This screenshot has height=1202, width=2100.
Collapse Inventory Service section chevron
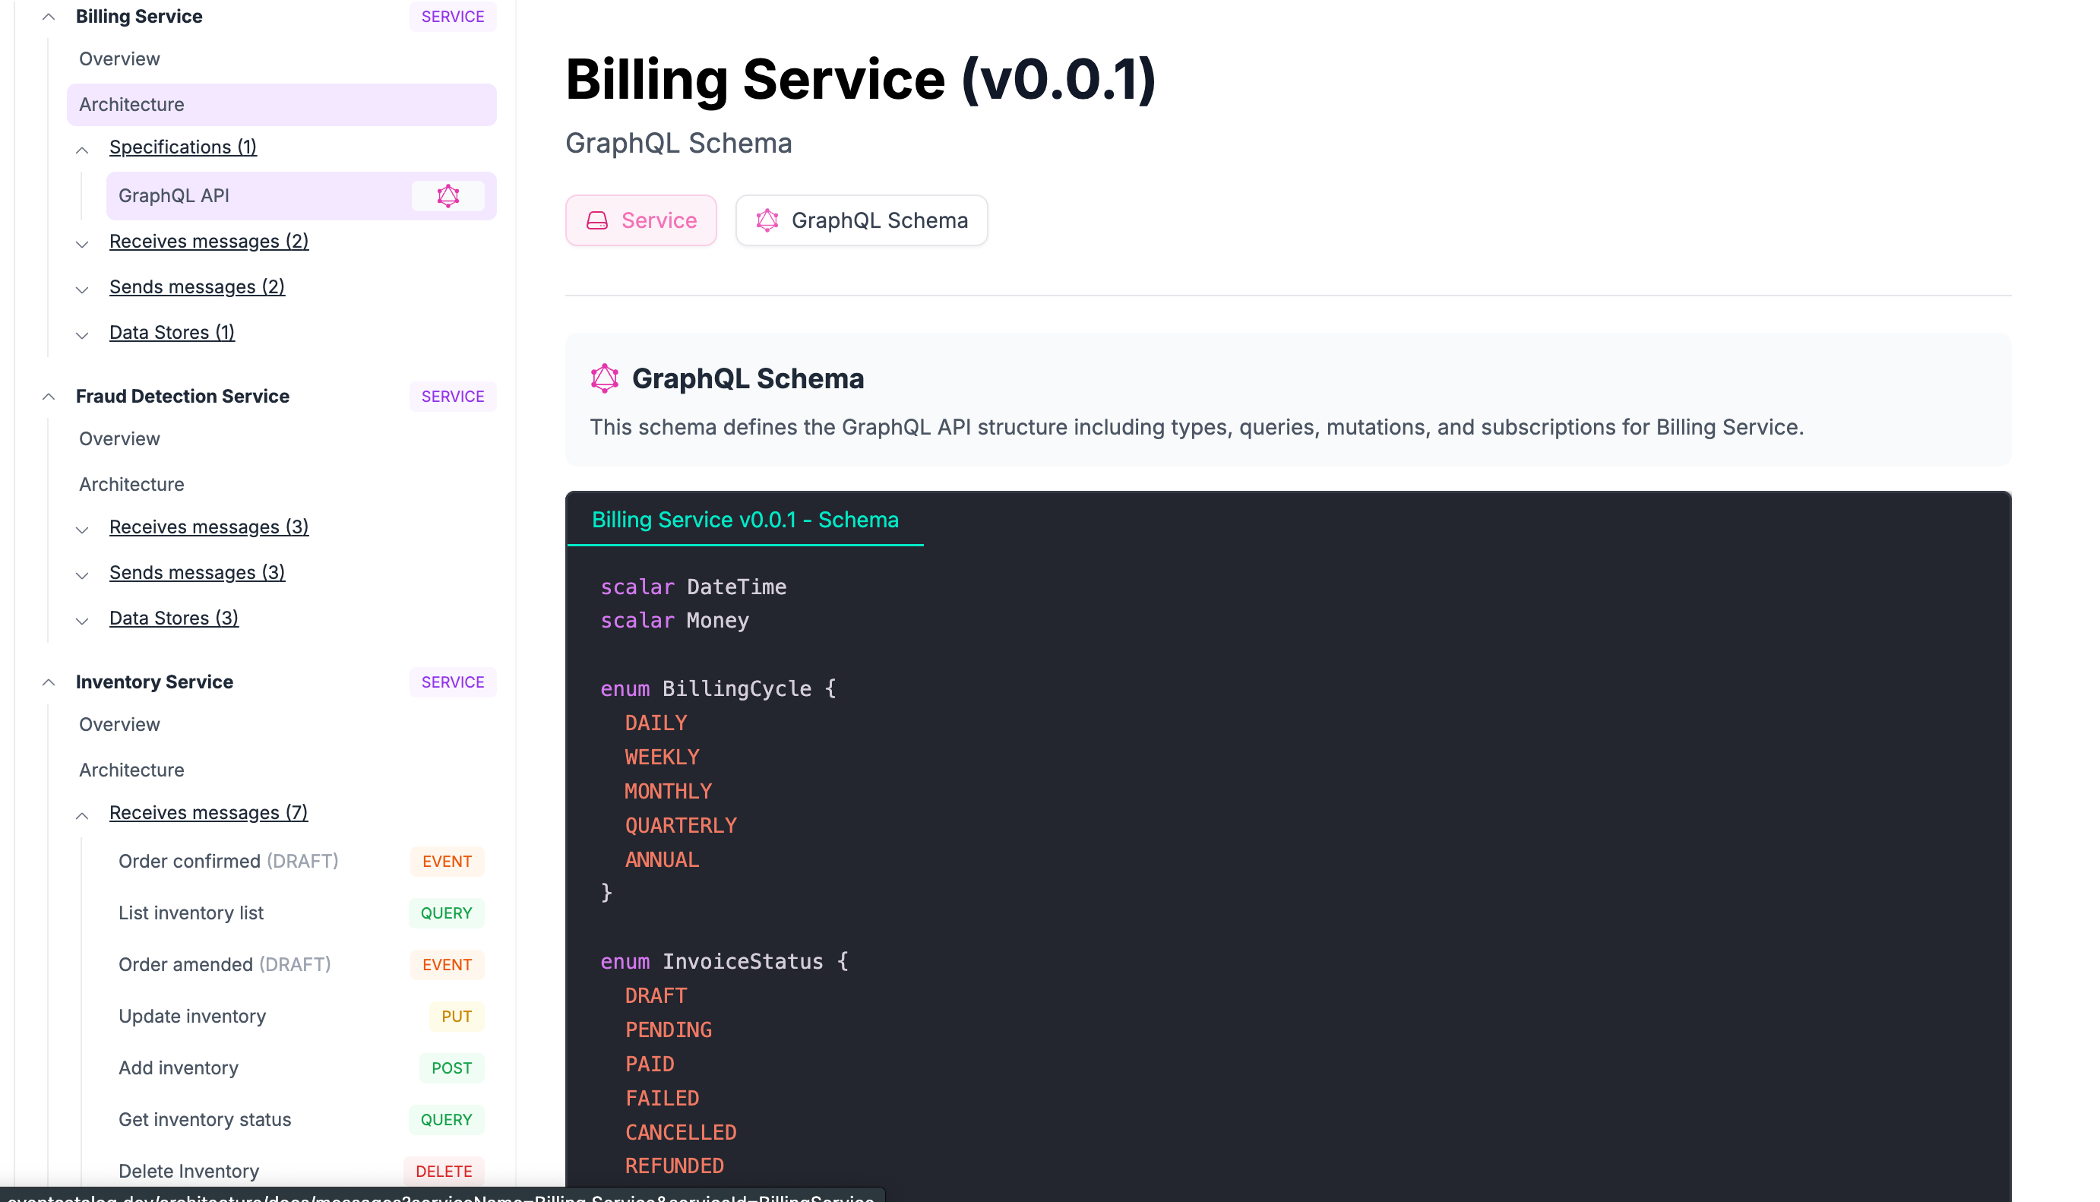click(49, 682)
